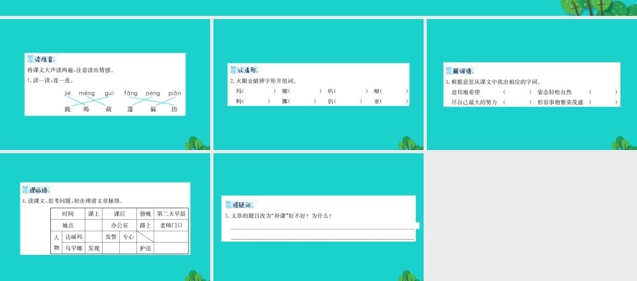
Task: Click the table cell 课上
Action: [94, 214]
